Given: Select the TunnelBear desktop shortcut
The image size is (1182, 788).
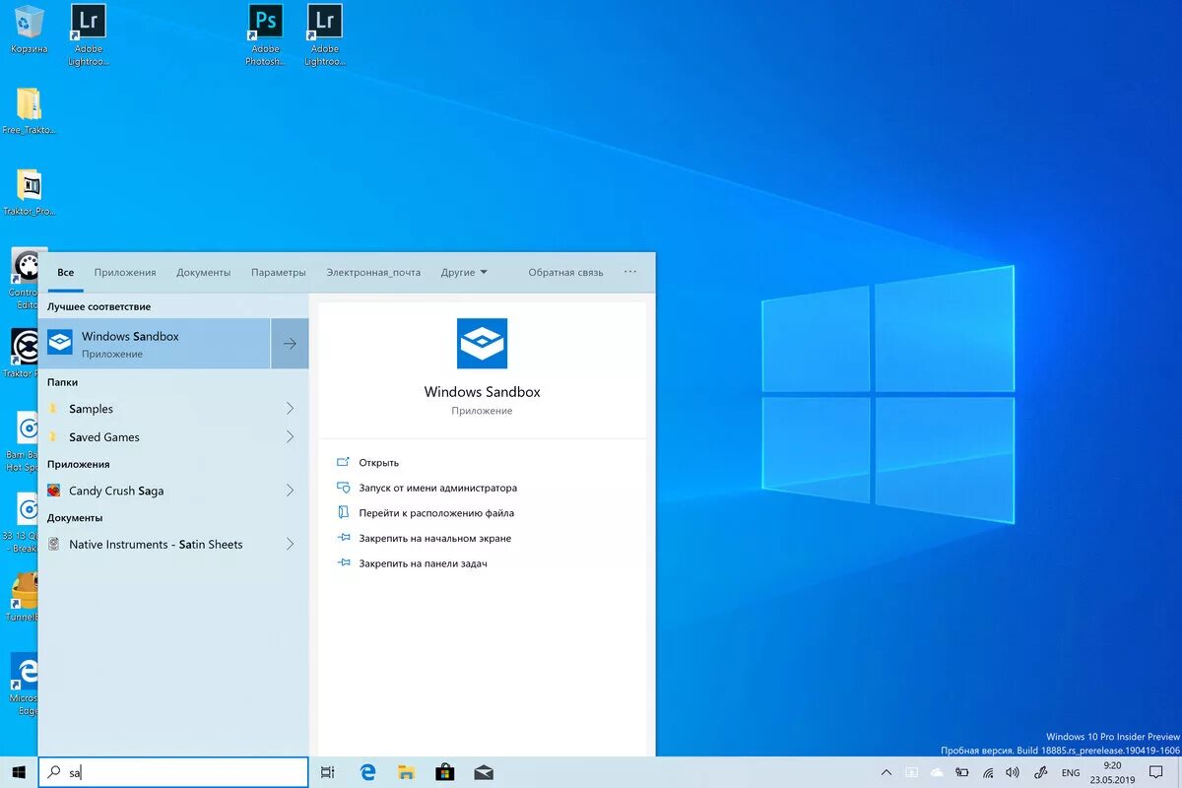Looking at the screenshot, I should pos(24,598).
